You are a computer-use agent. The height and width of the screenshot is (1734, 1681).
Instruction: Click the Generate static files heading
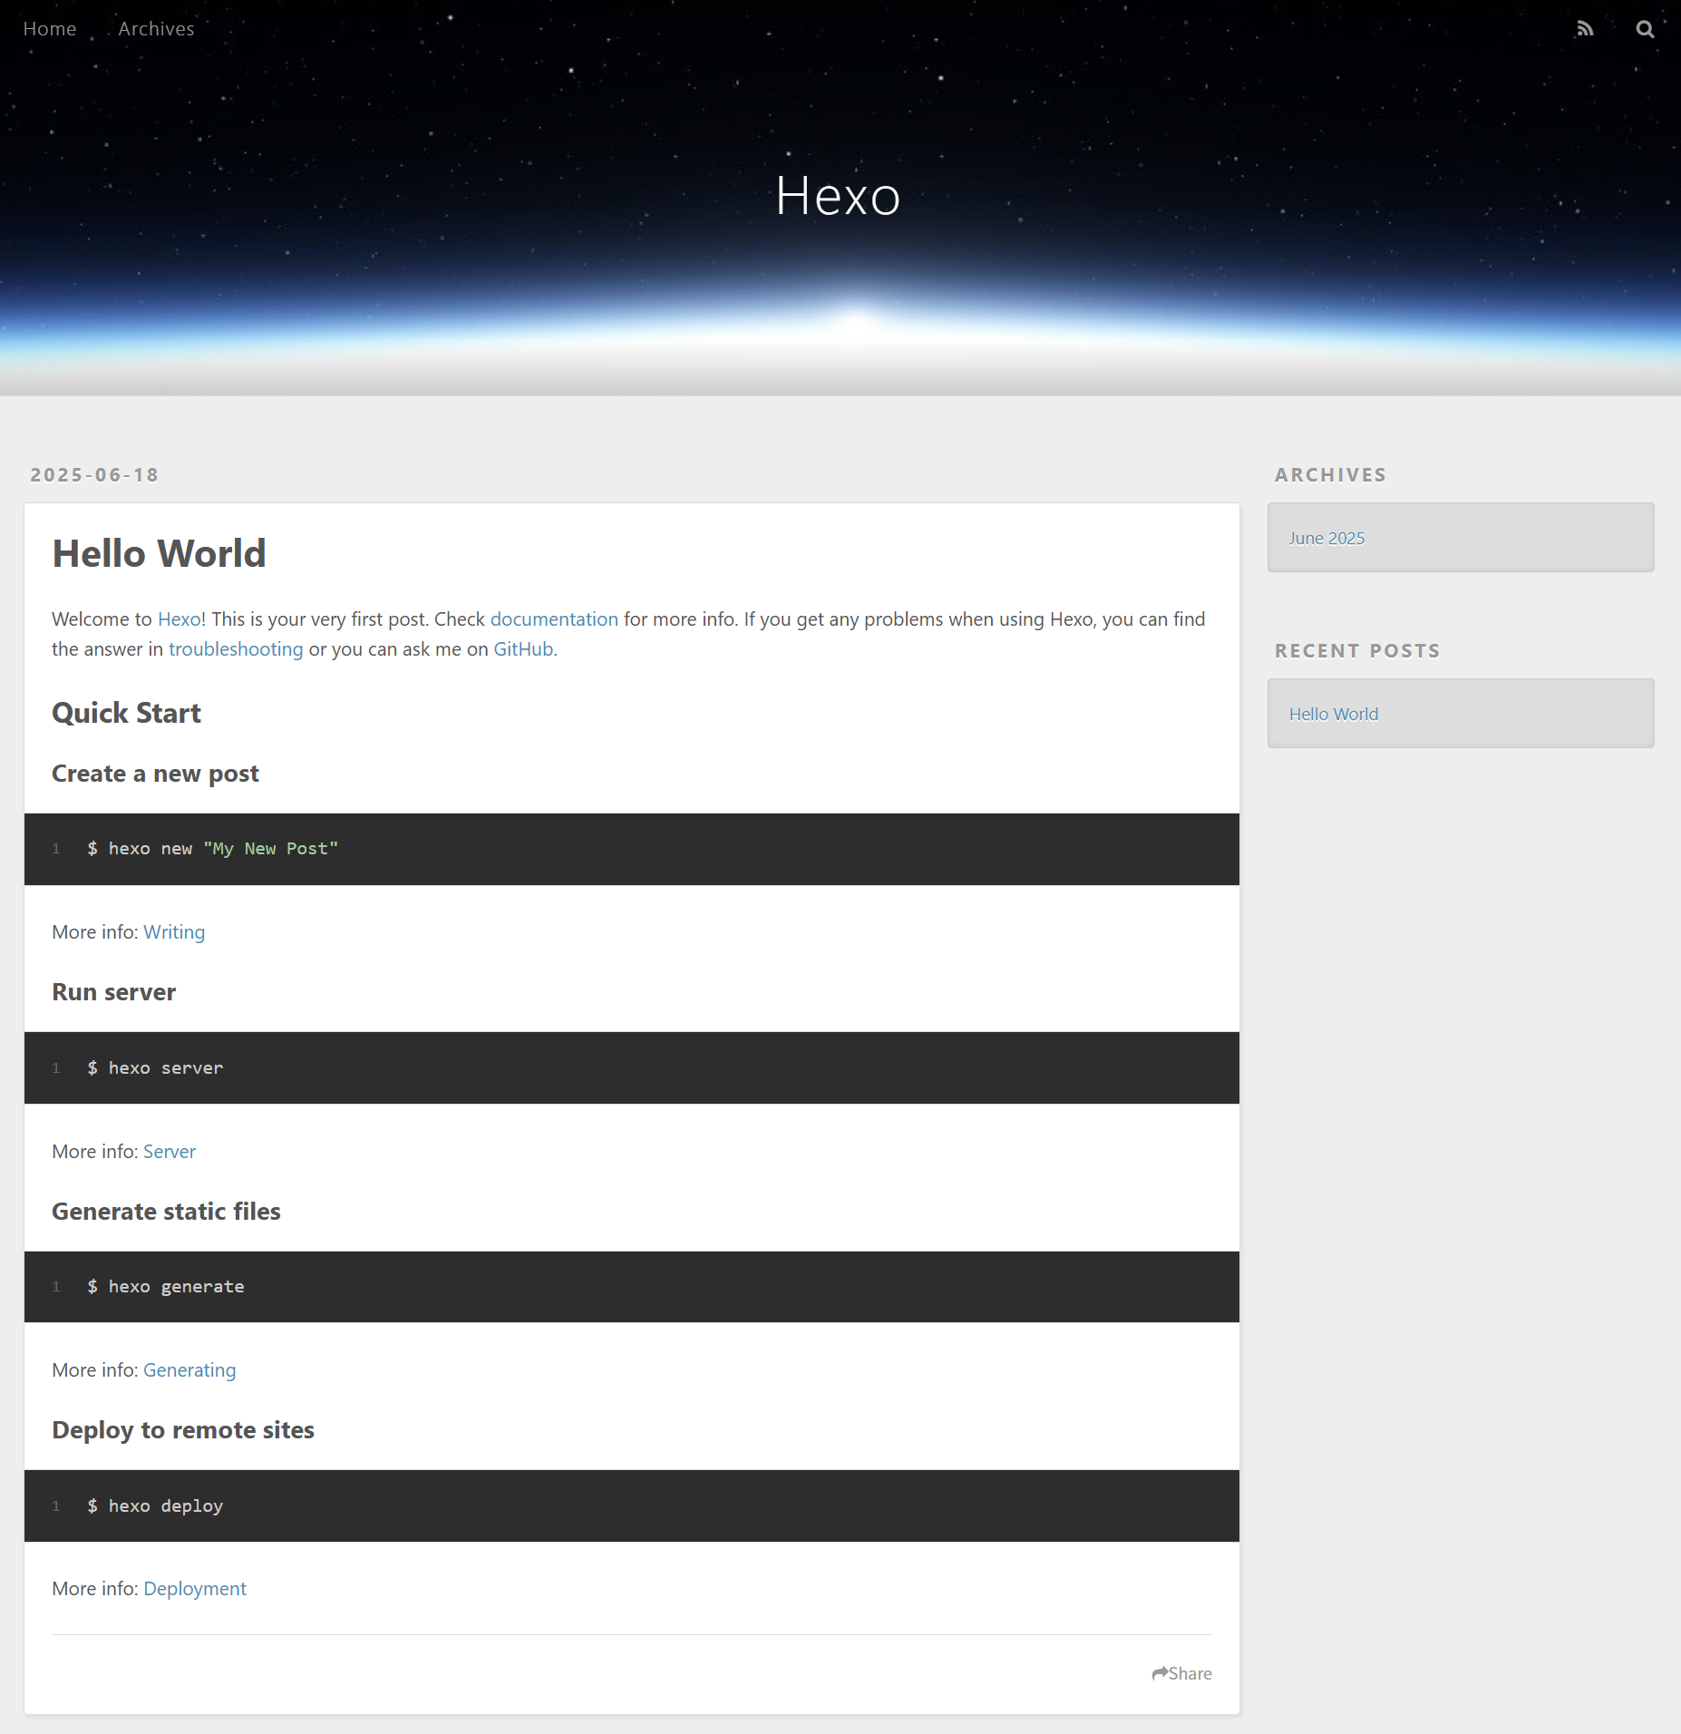[166, 1212]
